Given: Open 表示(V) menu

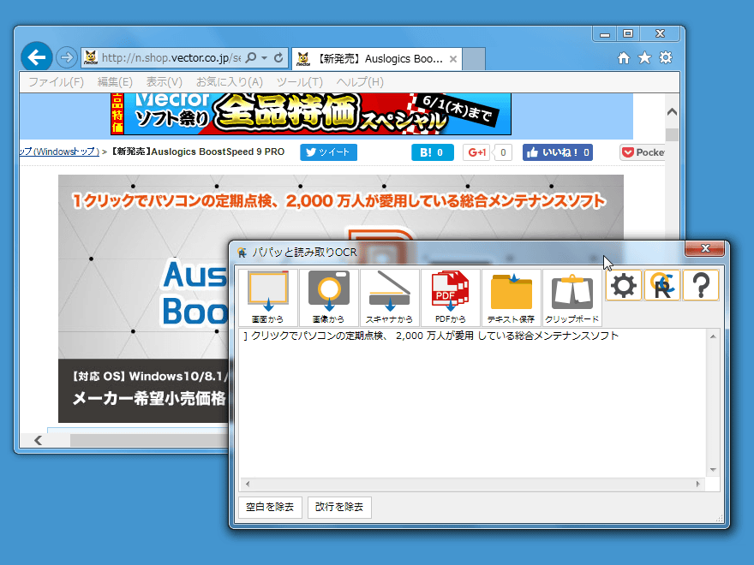Looking at the screenshot, I should coord(164,82).
